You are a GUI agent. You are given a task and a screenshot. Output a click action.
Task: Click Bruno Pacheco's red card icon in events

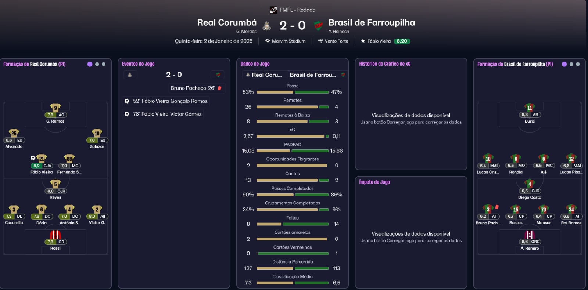coord(220,88)
